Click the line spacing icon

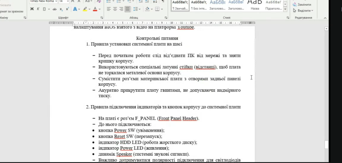[x=135, y=9]
